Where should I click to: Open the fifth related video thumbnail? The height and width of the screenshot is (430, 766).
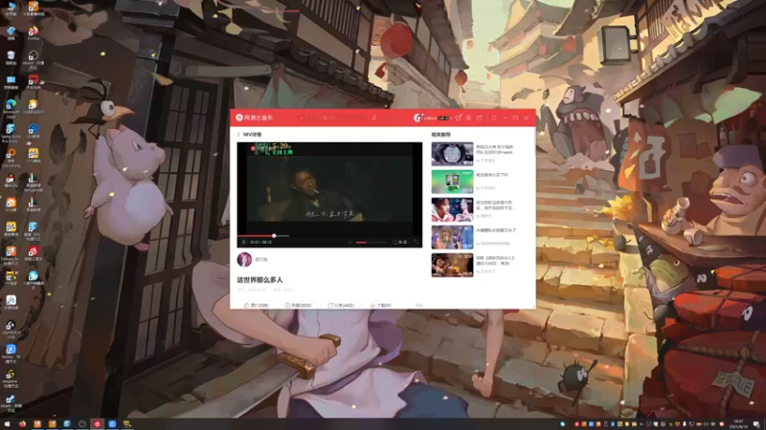[452, 266]
